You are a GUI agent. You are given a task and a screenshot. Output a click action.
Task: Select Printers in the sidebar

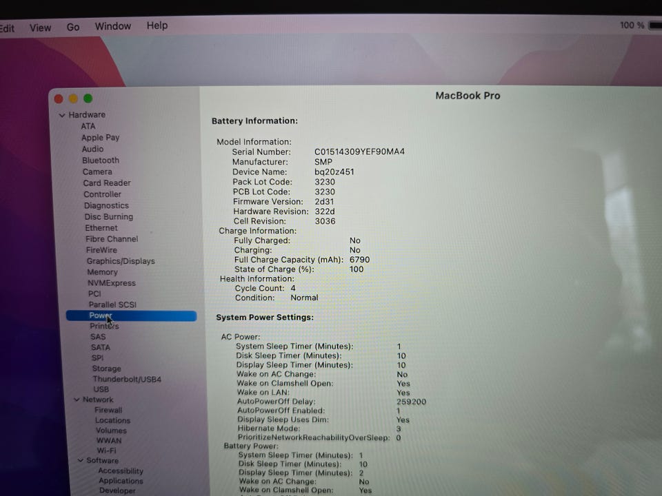pyautogui.click(x=104, y=326)
